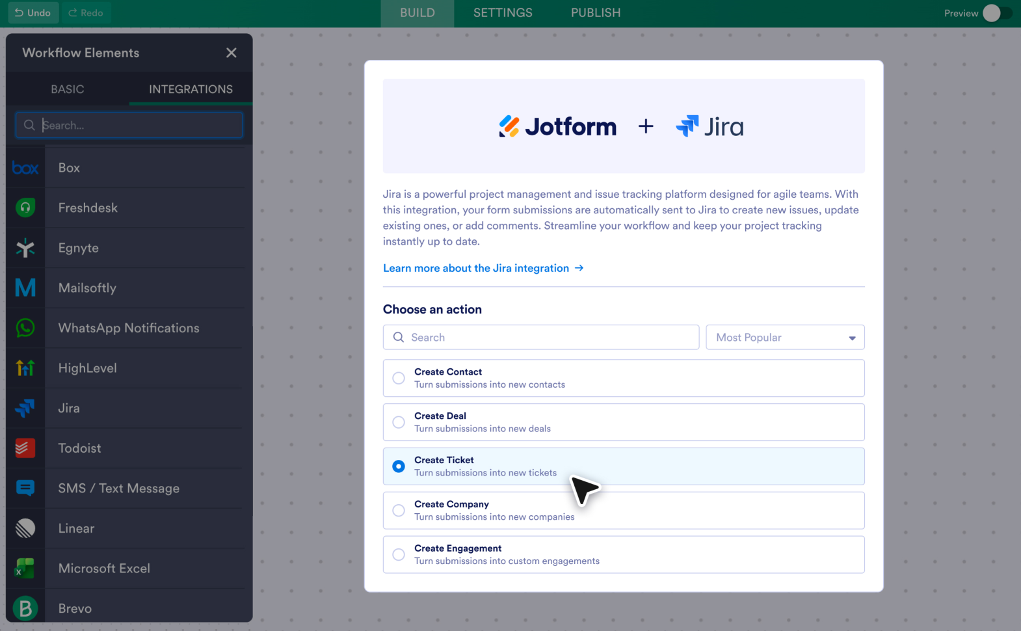Click the Jira icon in sidebar
This screenshot has height=631, width=1021.
(25, 408)
